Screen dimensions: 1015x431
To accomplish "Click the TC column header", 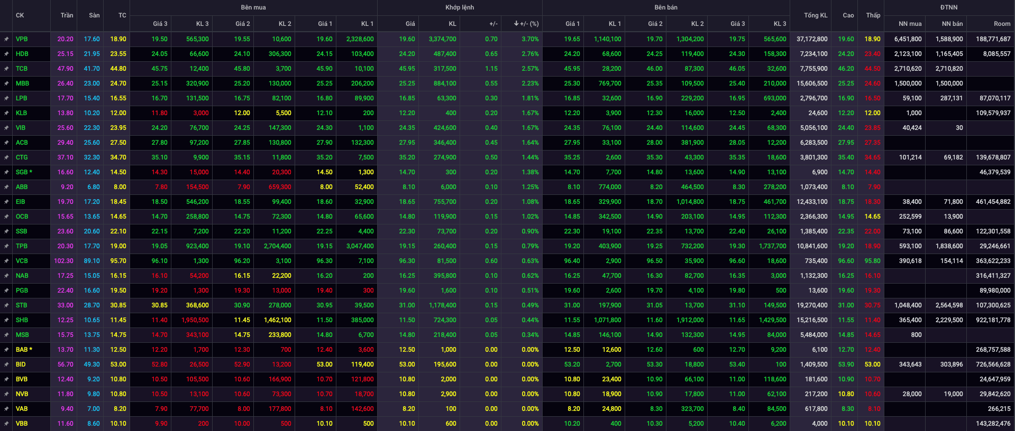I will click(x=122, y=15).
